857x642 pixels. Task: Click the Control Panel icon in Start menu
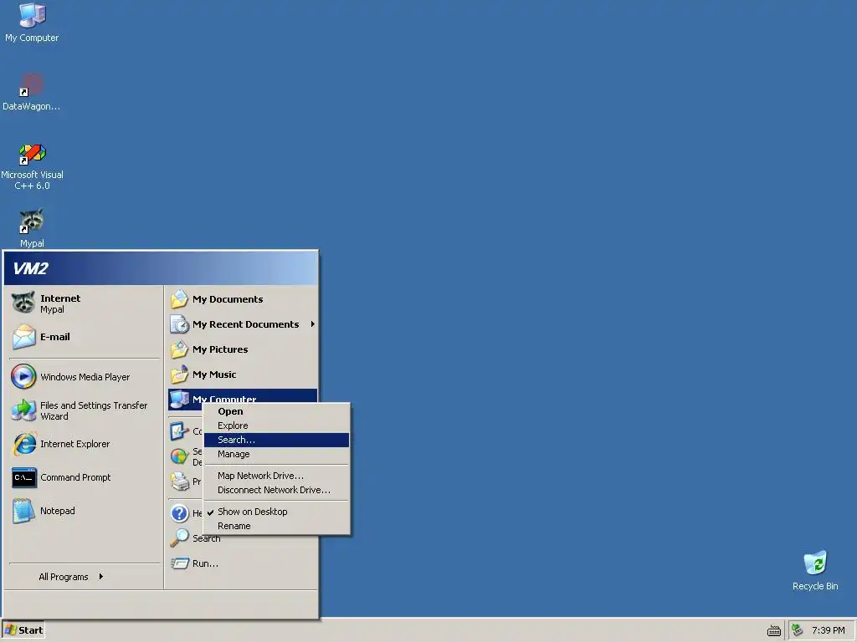(x=179, y=431)
